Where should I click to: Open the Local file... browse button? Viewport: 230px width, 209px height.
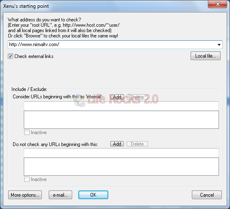205,56
